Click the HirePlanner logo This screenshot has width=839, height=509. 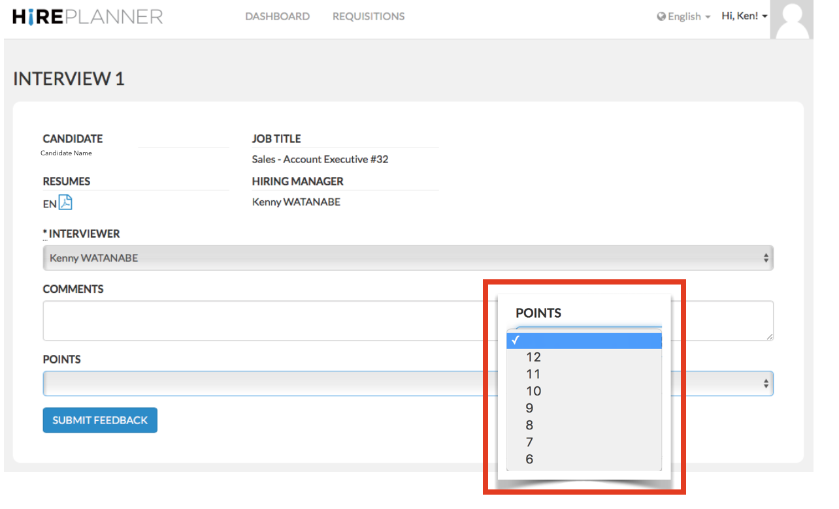[88, 16]
